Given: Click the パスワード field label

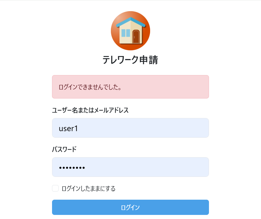Looking at the screenshot, I should [64, 149].
